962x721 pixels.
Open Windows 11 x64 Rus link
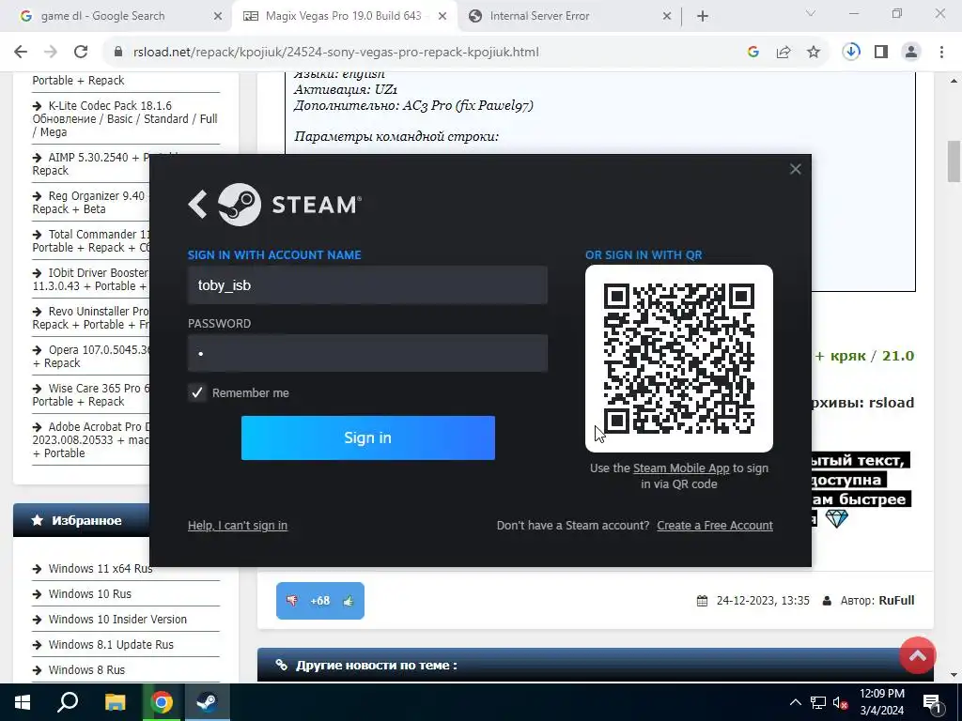pyautogui.click(x=100, y=568)
